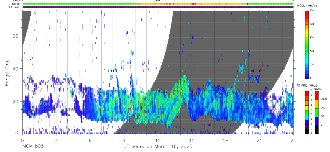The height and width of the screenshot is (152, 330).
Task: Click the 9 tick on the UT hours axis
Action: (x=124, y=140)
